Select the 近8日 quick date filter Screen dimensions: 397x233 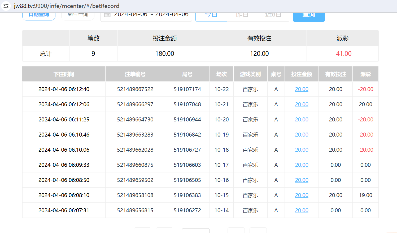click(x=273, y=16)
